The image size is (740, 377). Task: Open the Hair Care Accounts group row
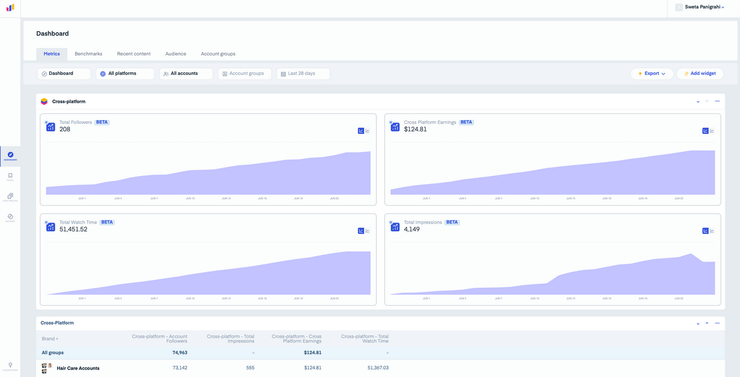(381, 368)
